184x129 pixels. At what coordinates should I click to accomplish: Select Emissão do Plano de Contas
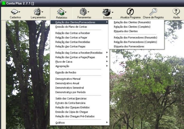pos(71,27)
